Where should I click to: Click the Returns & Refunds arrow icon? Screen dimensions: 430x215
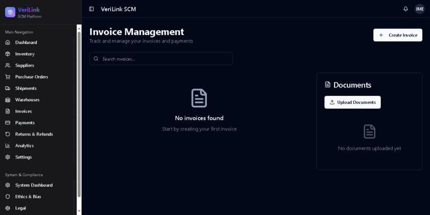pos(7,134)
